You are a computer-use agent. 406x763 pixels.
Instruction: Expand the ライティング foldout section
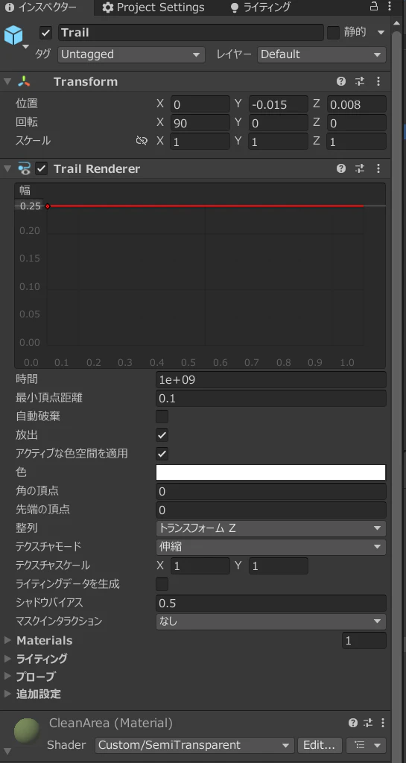pyautogui.click(x=7, y=659)
